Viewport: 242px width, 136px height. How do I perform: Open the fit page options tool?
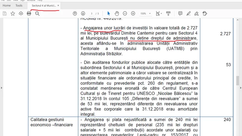(158, 14)
